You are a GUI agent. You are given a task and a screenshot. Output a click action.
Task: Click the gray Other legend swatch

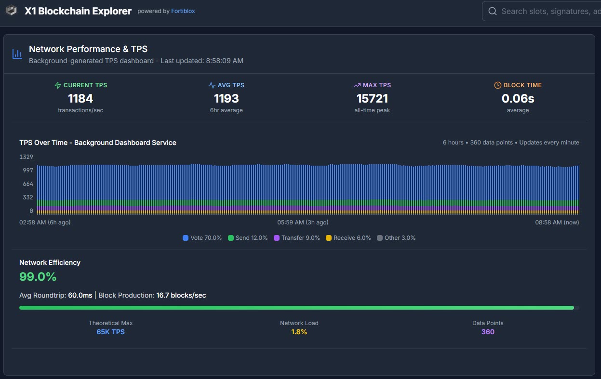pyautogui.click(x=380, y=238)
